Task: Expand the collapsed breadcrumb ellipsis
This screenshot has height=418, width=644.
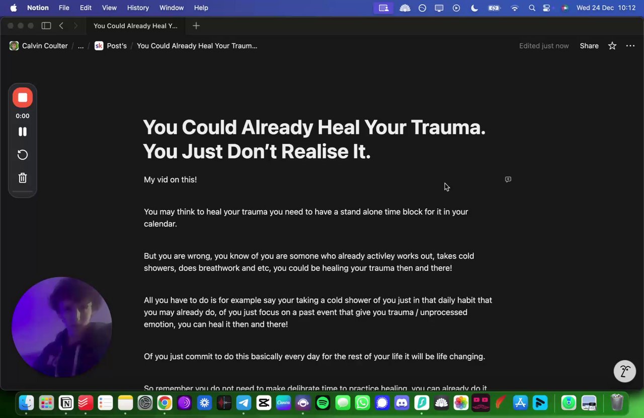Action: click(80, 46)
